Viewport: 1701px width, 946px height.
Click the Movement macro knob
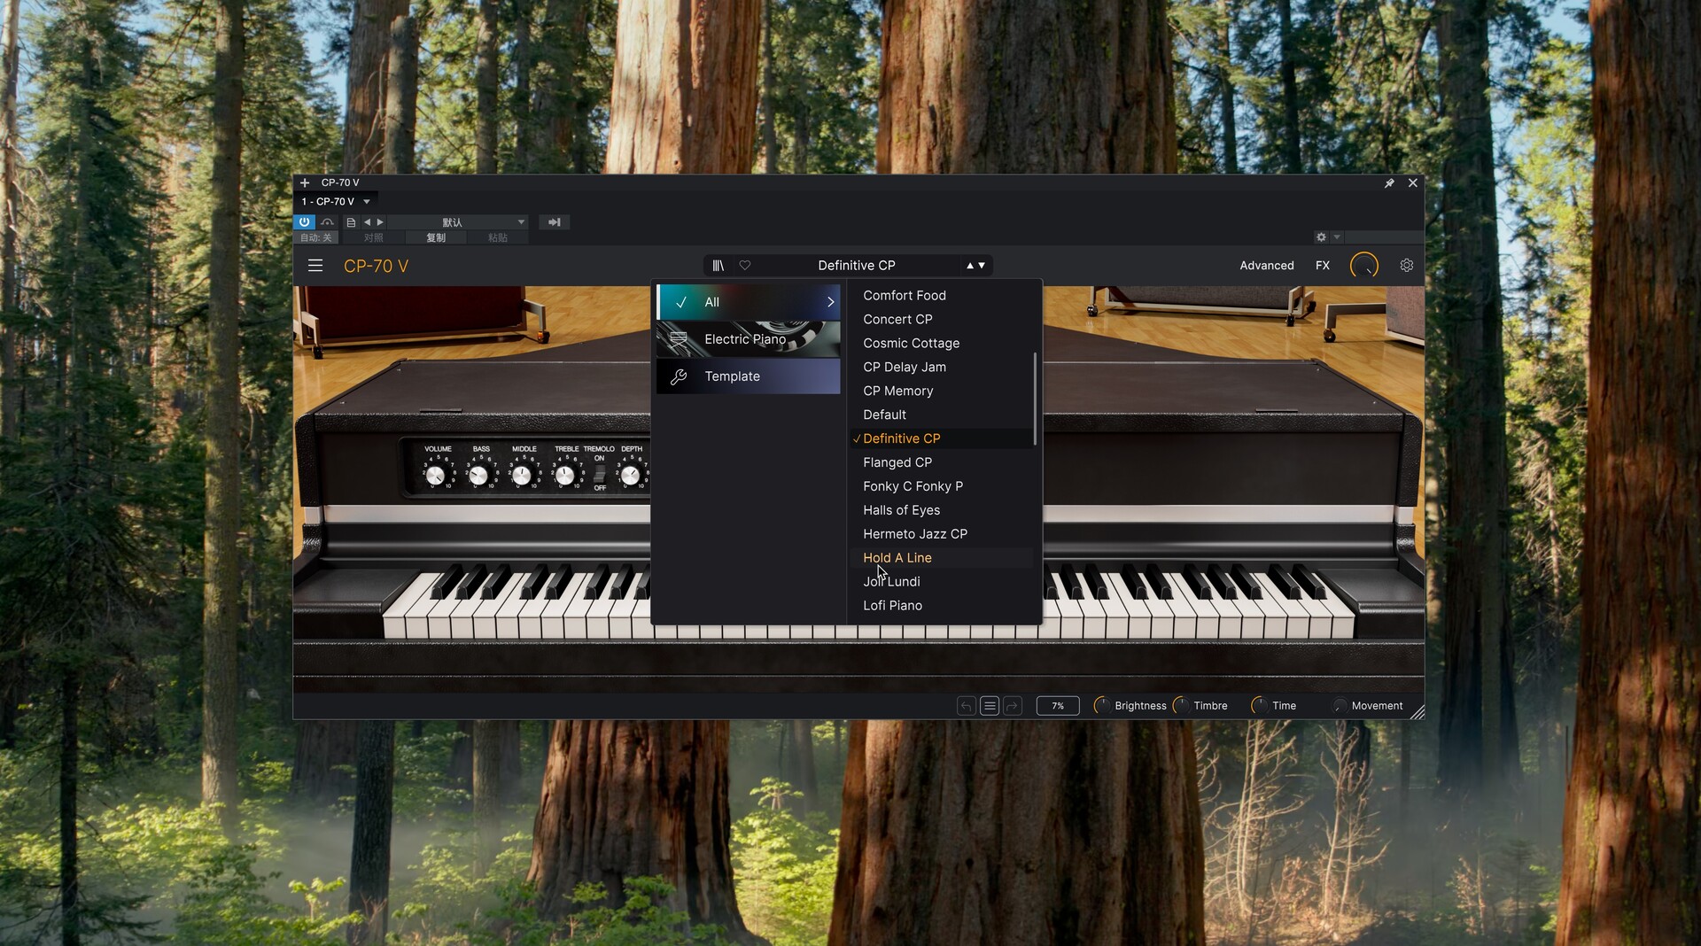[x=1340, y=705]
